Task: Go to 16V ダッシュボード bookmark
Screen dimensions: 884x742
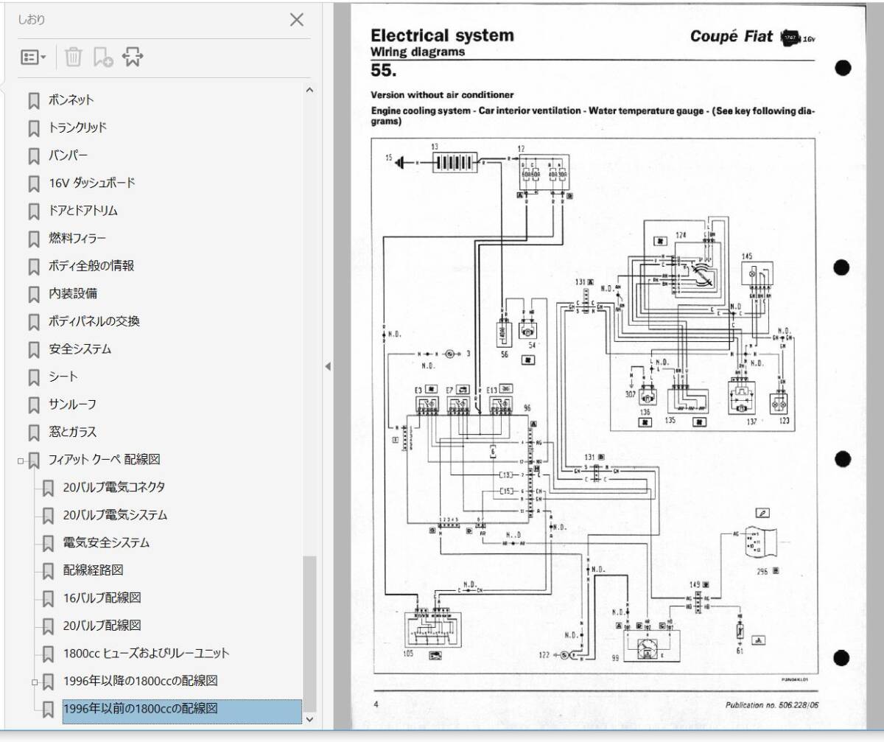Action: (x=92, y=183)
